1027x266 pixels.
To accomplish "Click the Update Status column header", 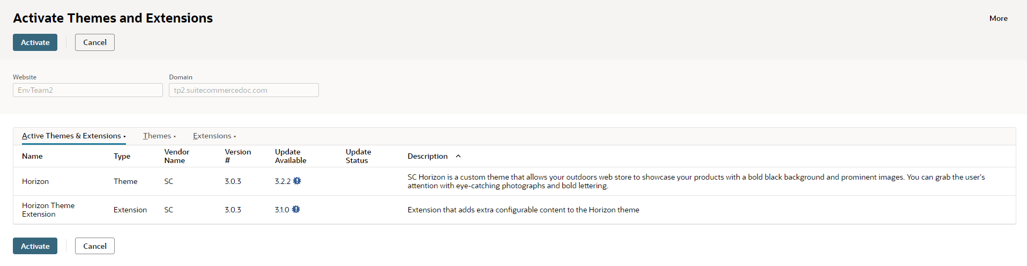I will (x=358, y=156).
